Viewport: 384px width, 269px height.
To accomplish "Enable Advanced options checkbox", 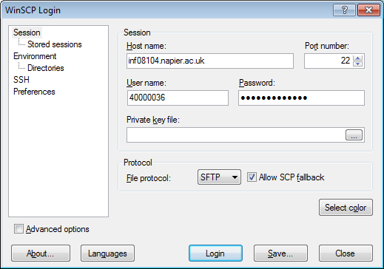I will tap(18, 229).
